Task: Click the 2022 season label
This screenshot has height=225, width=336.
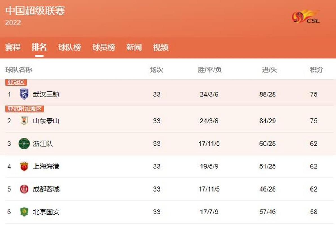Action: coord(13,23)
